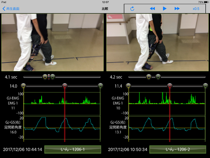Open the いん - 1206-1 recording button

(x=73, y=149)
